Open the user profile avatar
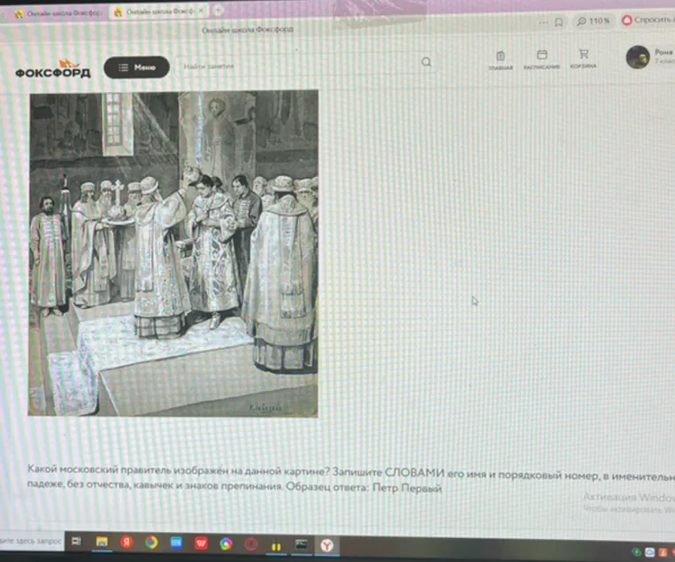This screenshot has width=675, height=562. tap(638, 57)
